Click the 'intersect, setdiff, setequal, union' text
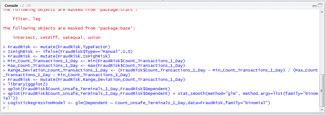 (57, 37)
